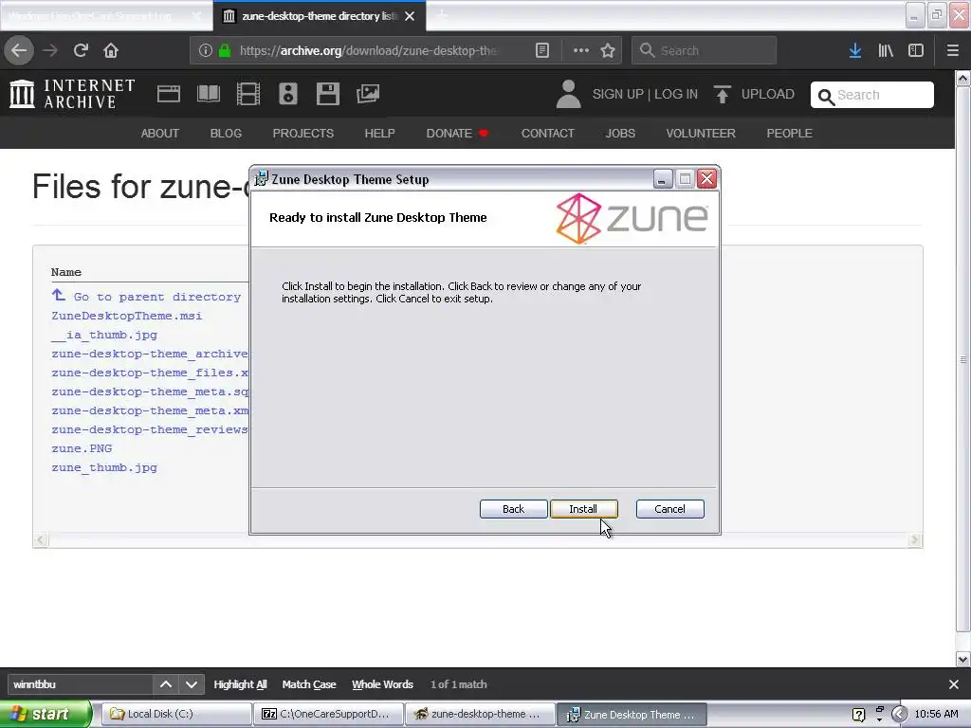
Task: Click help question mark tray icon
Action: point(858,715)
